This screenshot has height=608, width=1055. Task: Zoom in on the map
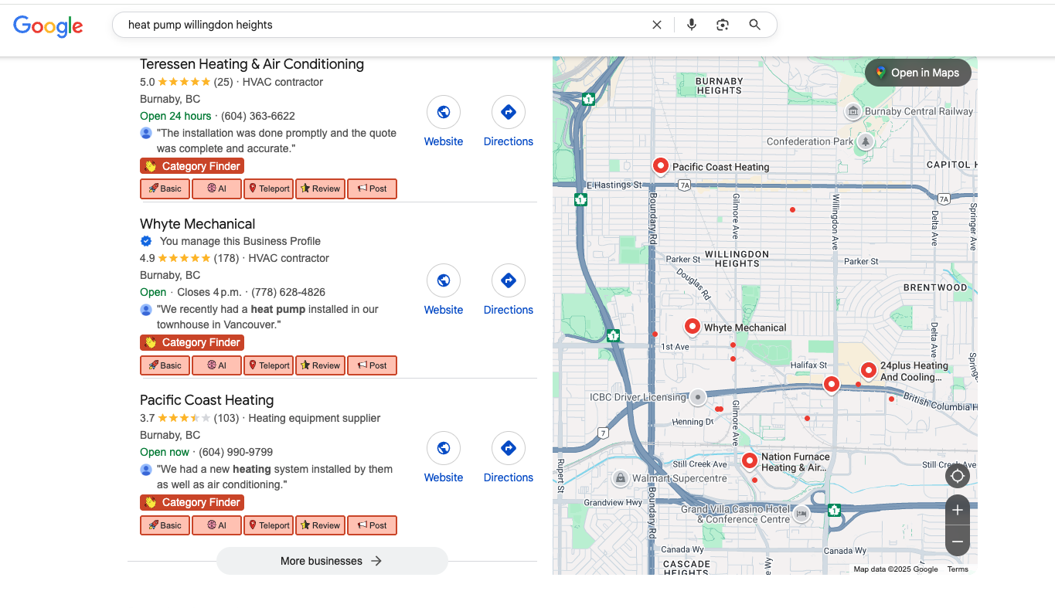958,510
